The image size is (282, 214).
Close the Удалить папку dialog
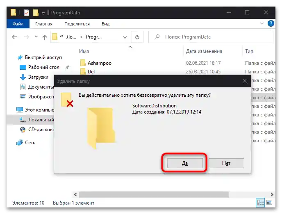pyautogui.click(x=245, y=81)
